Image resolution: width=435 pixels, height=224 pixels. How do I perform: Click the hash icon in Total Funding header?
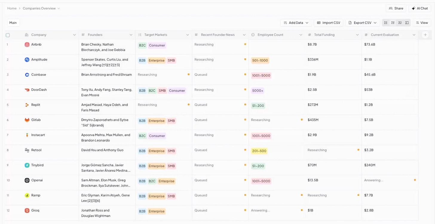click(x=310, y=35)
